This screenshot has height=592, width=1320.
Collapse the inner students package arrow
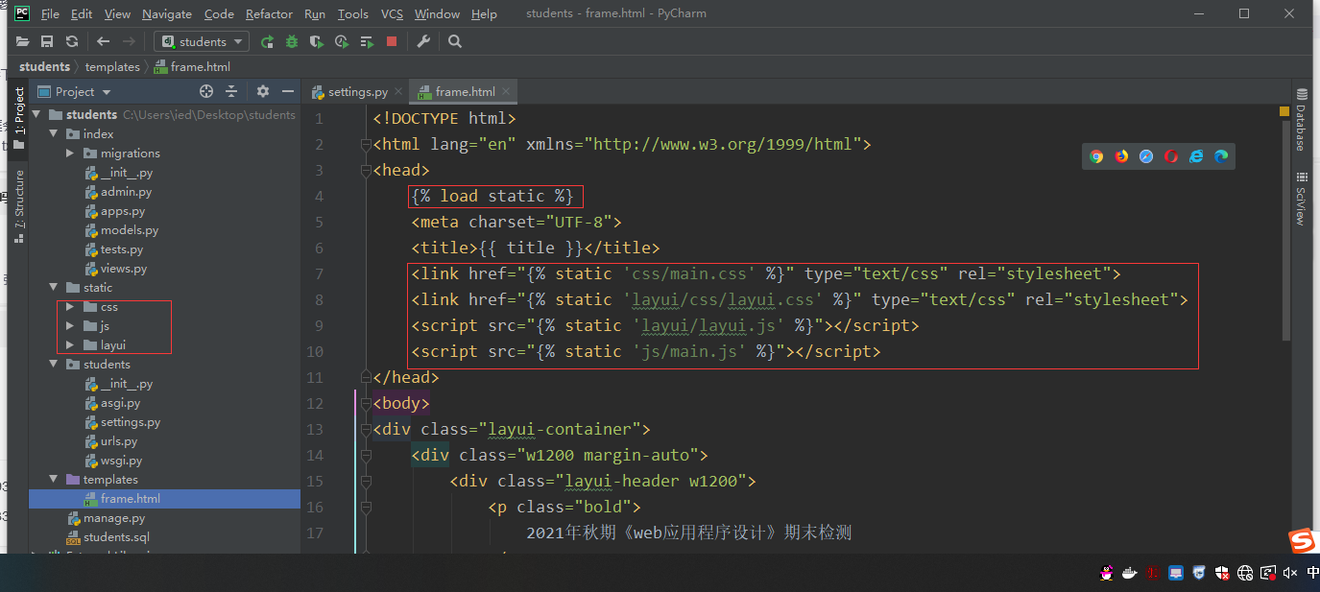coord(54,364)
